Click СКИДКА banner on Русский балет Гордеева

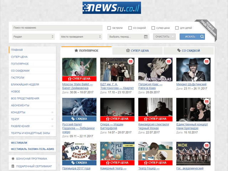tap(79, 119)
